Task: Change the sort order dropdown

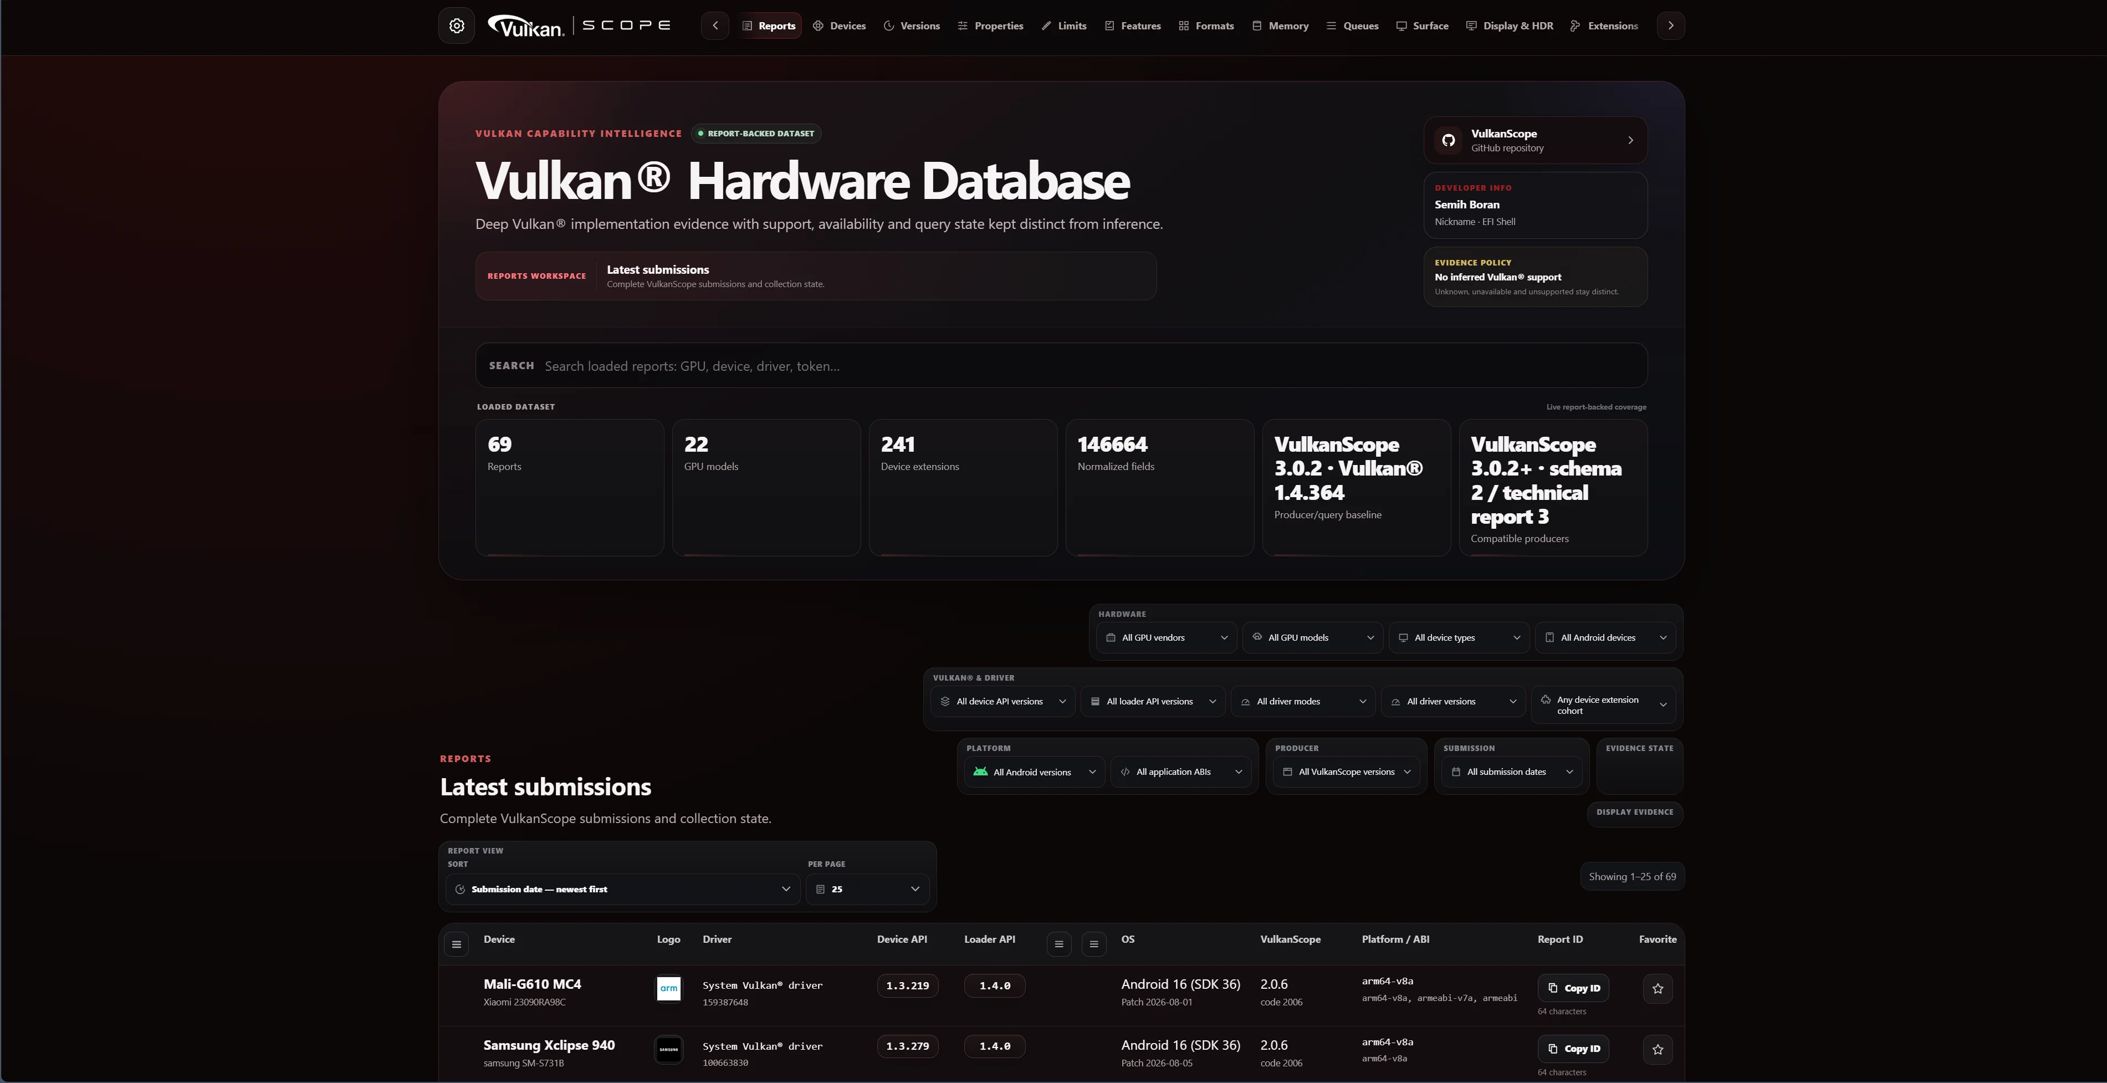Action: tap(623, 889)
